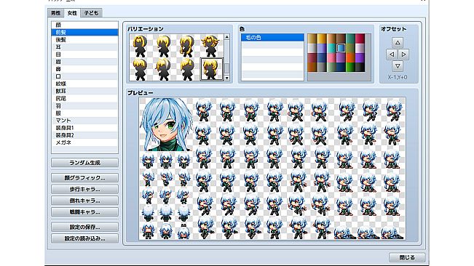Screen dimensions: 474x266
Task: Select マント in the parts list
Action: pyautogui.click(x=84, y=121)
